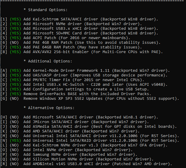
Task: Toggle the (YES) status for Microsoft NVMe driver
Action: tap(15, 24)
